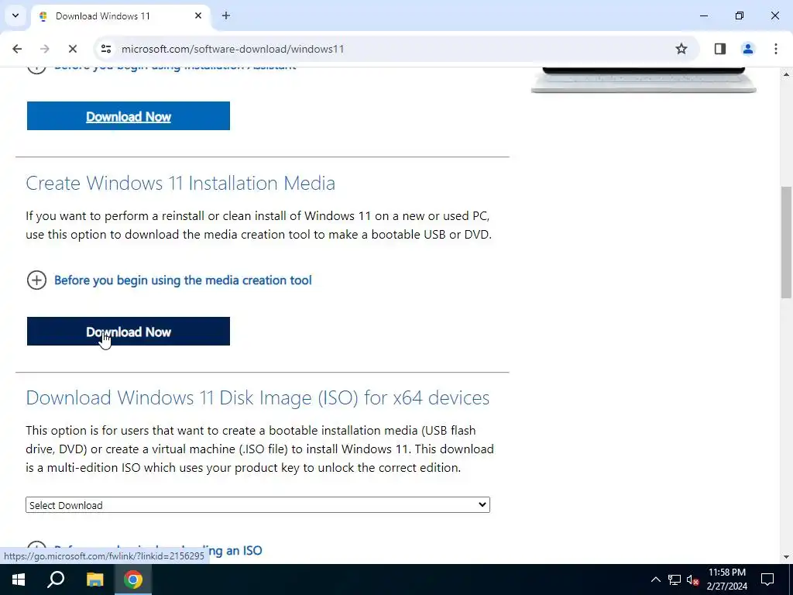
Task: Click the page vertical scrollbar thumb
Action: [x=786, y=242]
